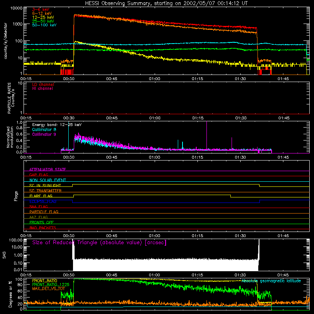
Task: Click the counts/s/detector axis label
Action: click(5, 41)
